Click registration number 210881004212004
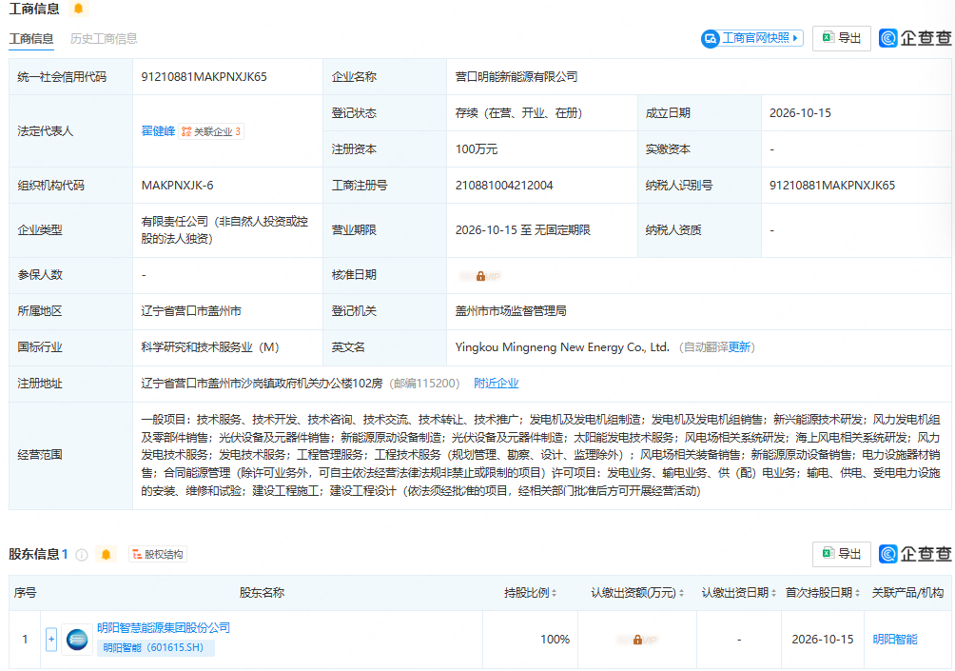Image resolution: width=955 pixels, height=671 pixels. pos(504,186)
